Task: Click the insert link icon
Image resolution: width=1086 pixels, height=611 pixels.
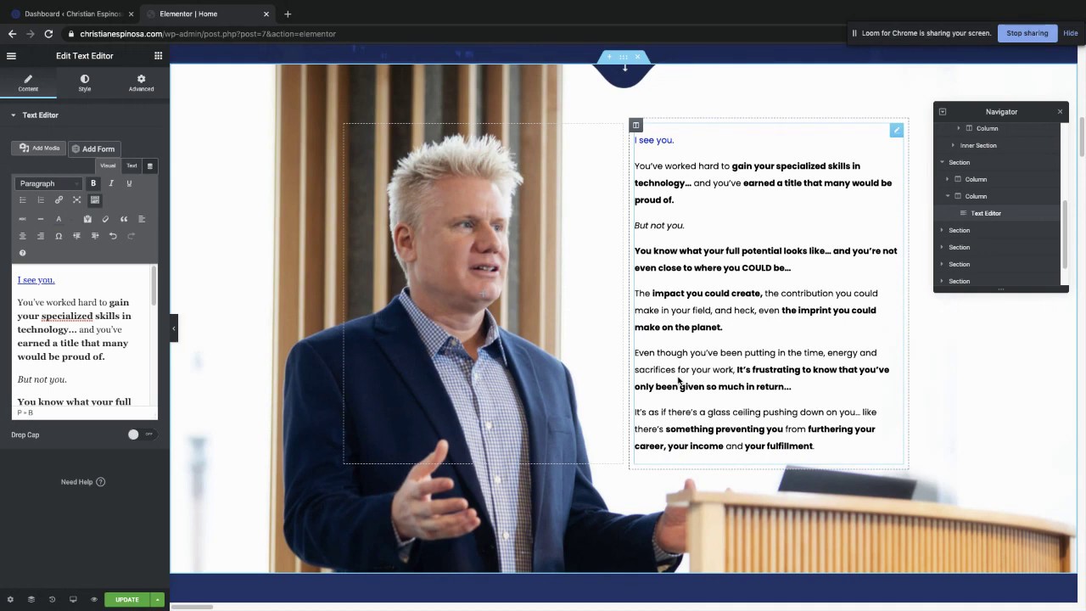Action: pyautogui.click(x=59, y=200)
